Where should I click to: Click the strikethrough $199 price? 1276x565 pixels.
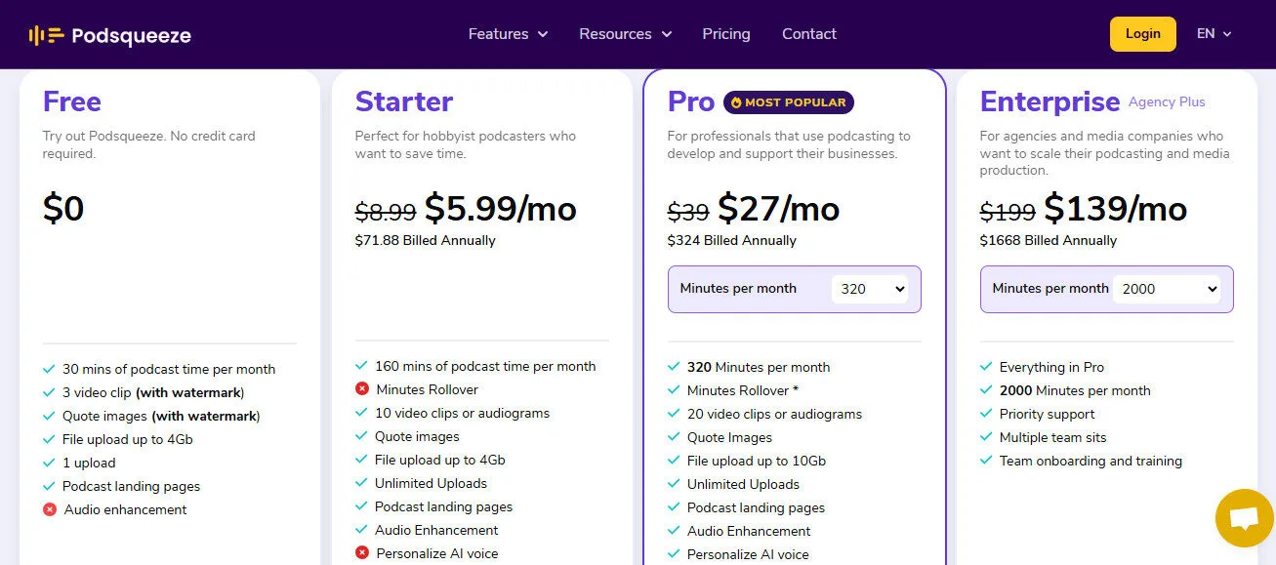[1007, 211]
